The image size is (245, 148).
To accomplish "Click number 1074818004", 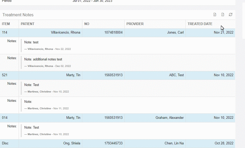I will [113, 32].
